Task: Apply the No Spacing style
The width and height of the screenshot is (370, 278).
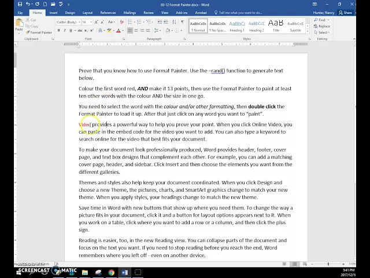Action: 217,26
